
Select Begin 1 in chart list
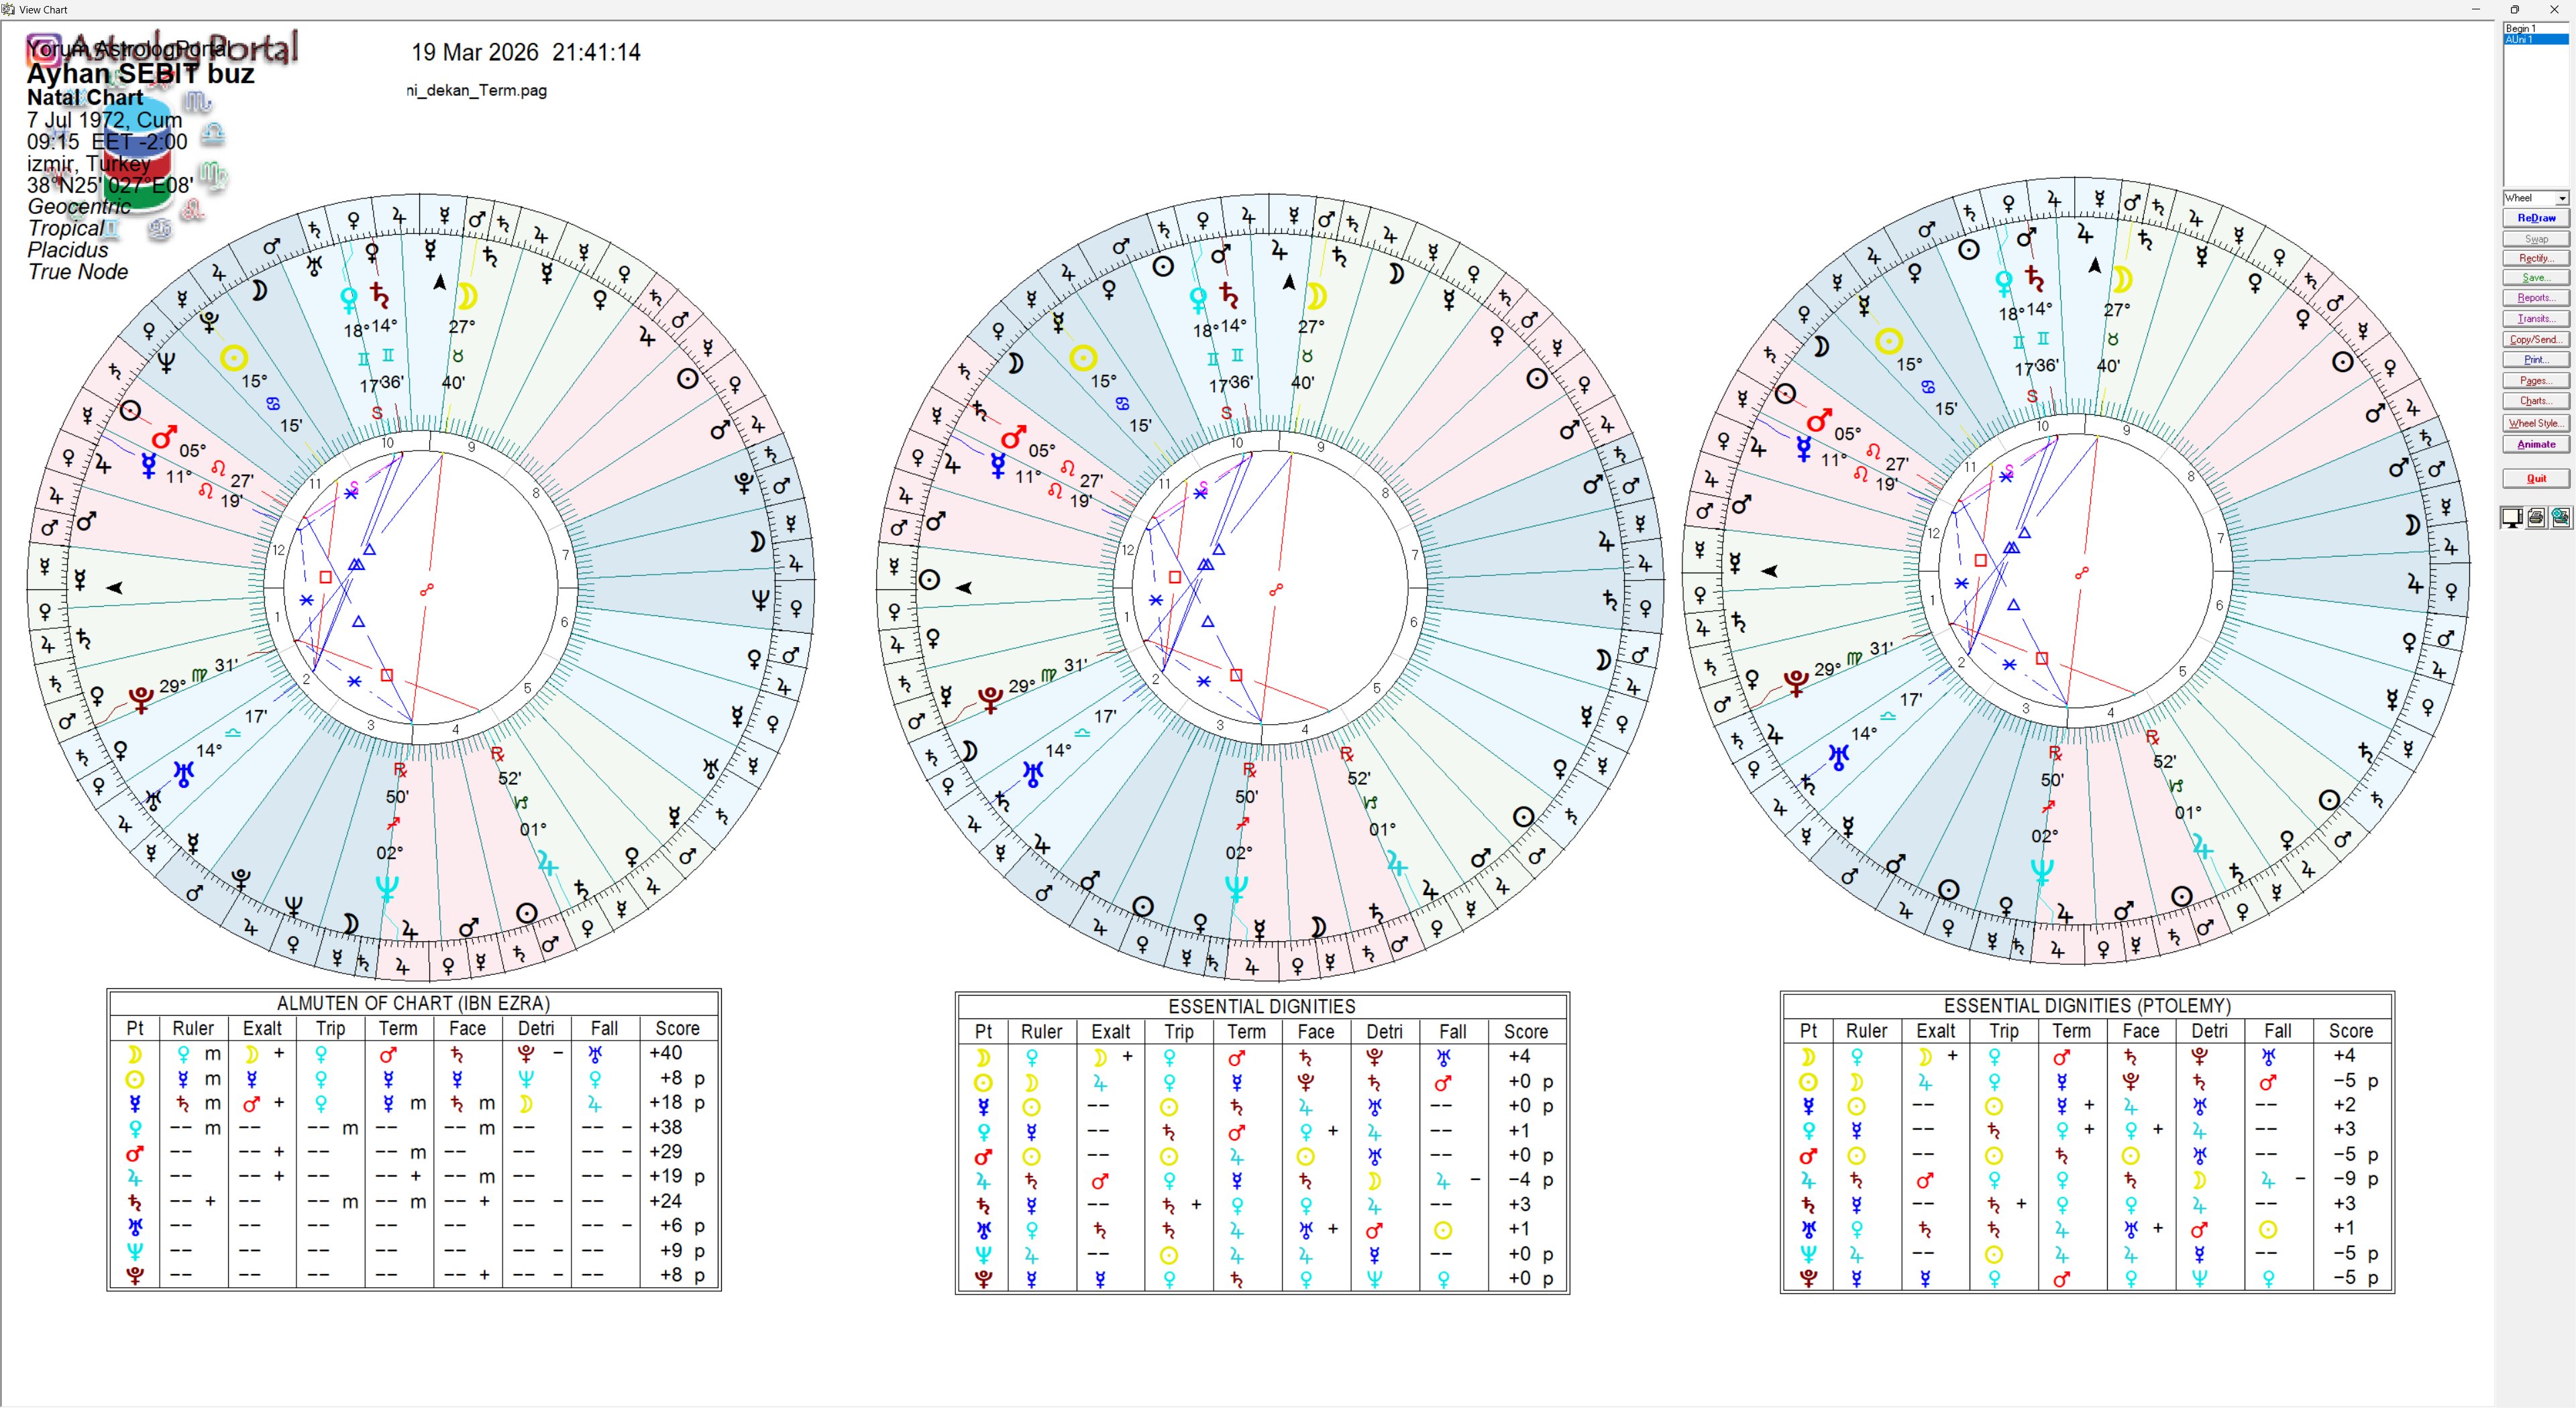(x=2520, y=29)
